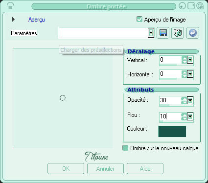
Task: Expand the Aperçu preview triangle
Action: click(13, 20)
